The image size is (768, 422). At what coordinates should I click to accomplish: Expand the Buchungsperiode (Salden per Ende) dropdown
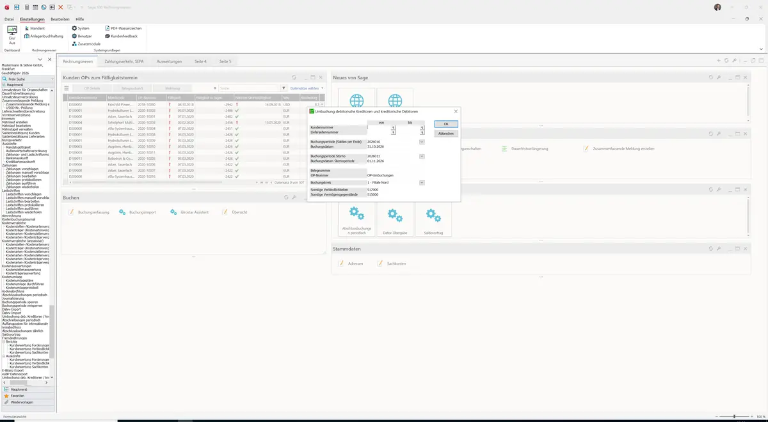(x=422, y=142)
